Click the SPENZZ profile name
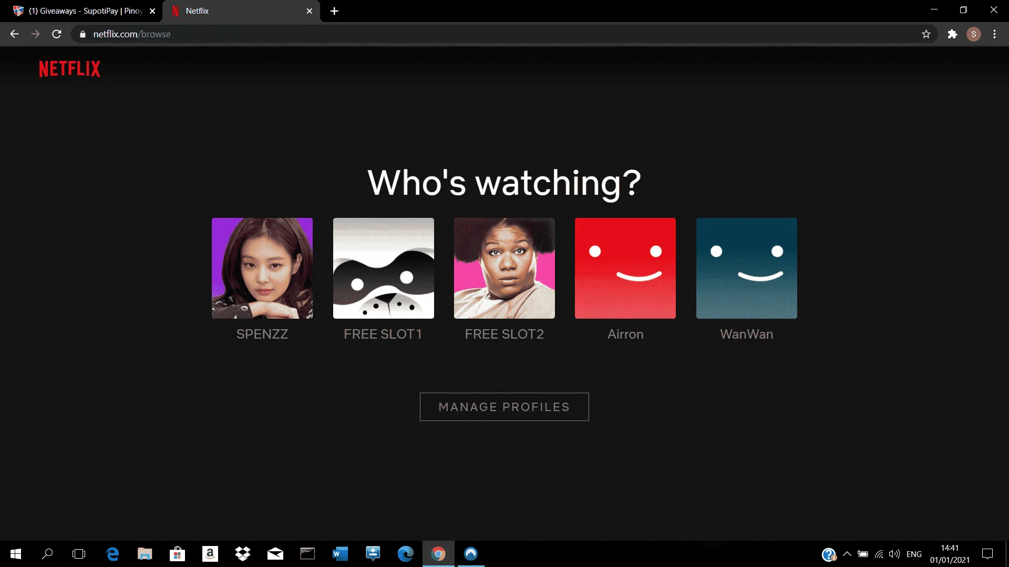 262,334
